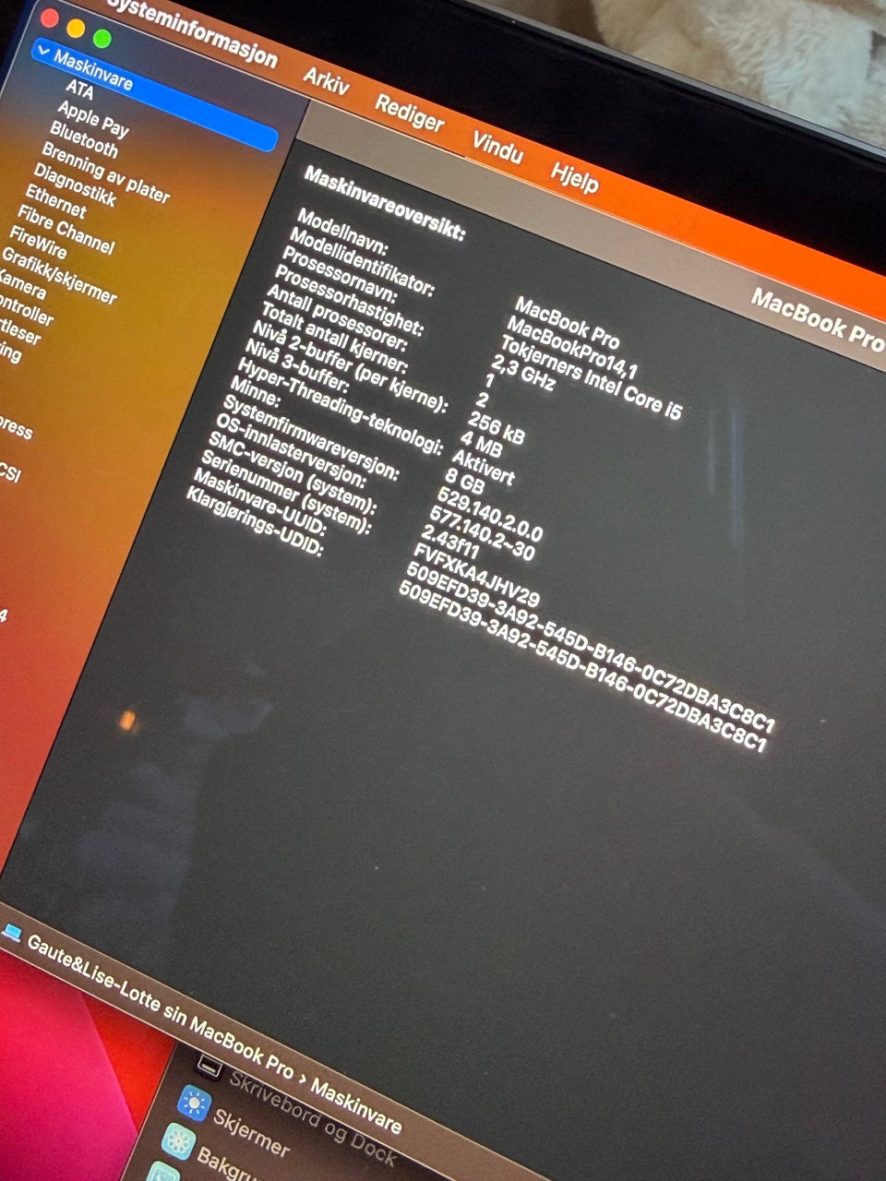Click the Antall prosessorer label
This screenshot has width=886, height=1181.
point(336,316)
